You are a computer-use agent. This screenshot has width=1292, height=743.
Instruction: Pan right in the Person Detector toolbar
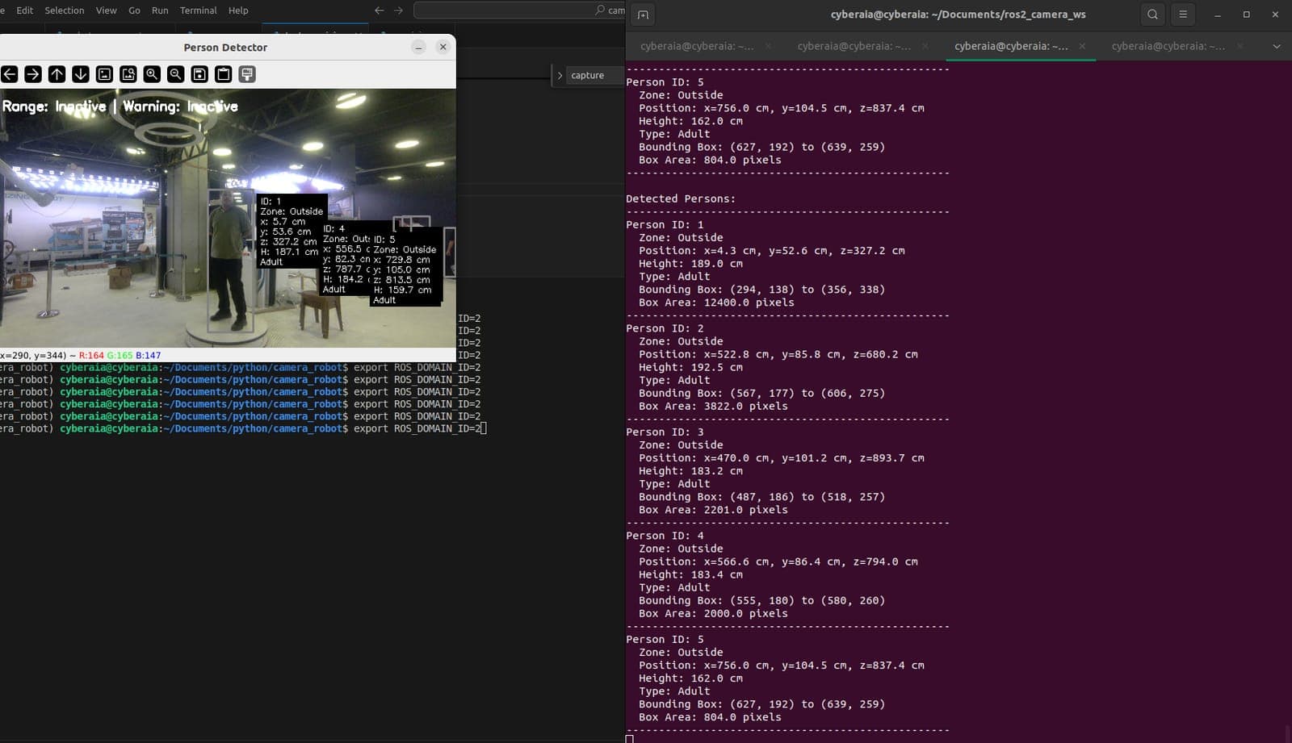[33, 74]
